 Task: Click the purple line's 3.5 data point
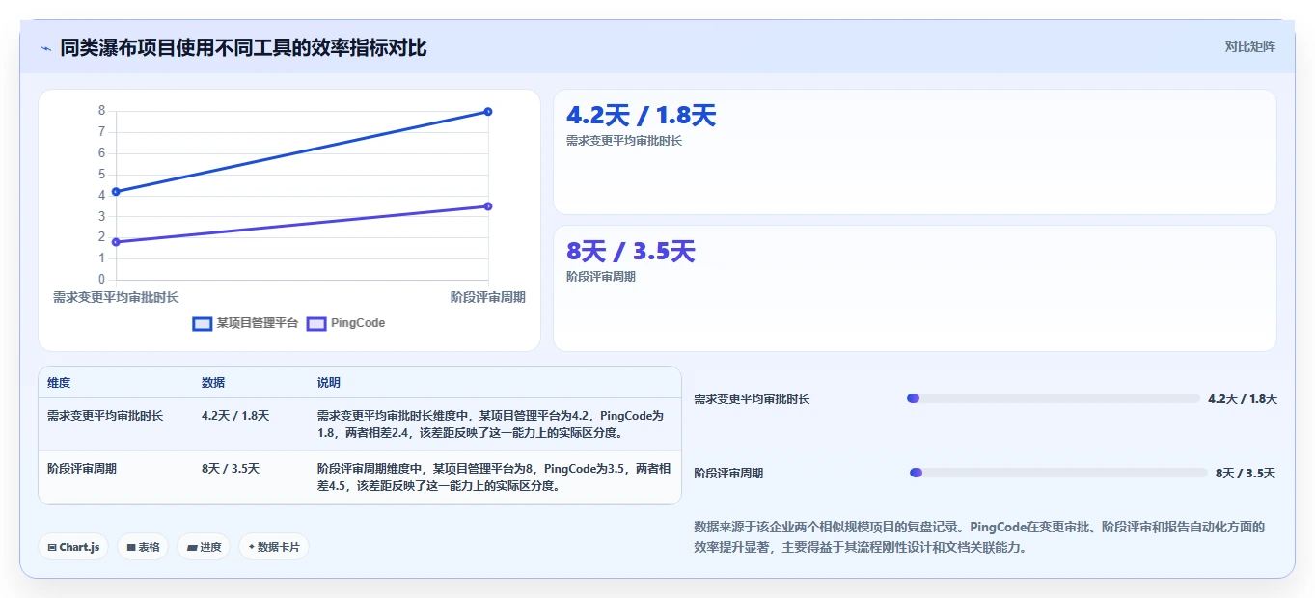[488, 206]
